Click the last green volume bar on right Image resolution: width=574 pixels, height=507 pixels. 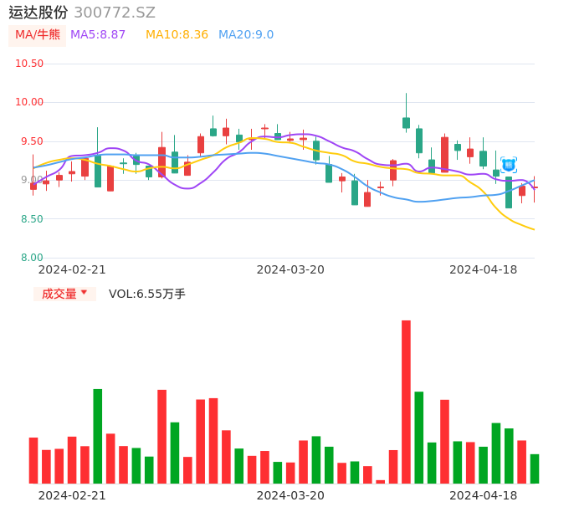coord(535,469)
